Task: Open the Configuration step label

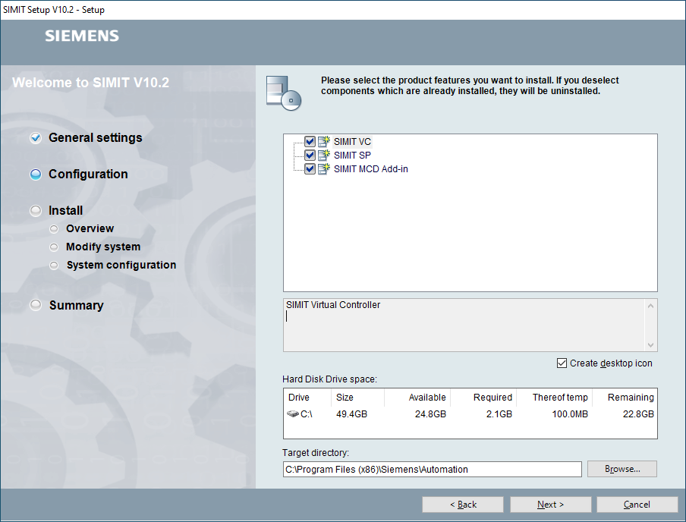Action: pos(88,175)
